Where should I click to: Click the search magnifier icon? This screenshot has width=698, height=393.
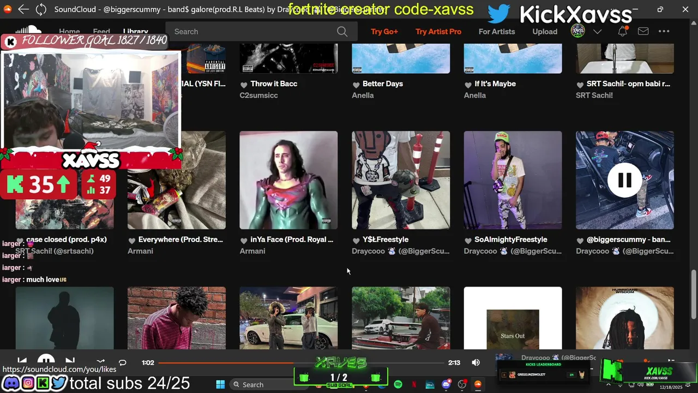coord(342,32)
